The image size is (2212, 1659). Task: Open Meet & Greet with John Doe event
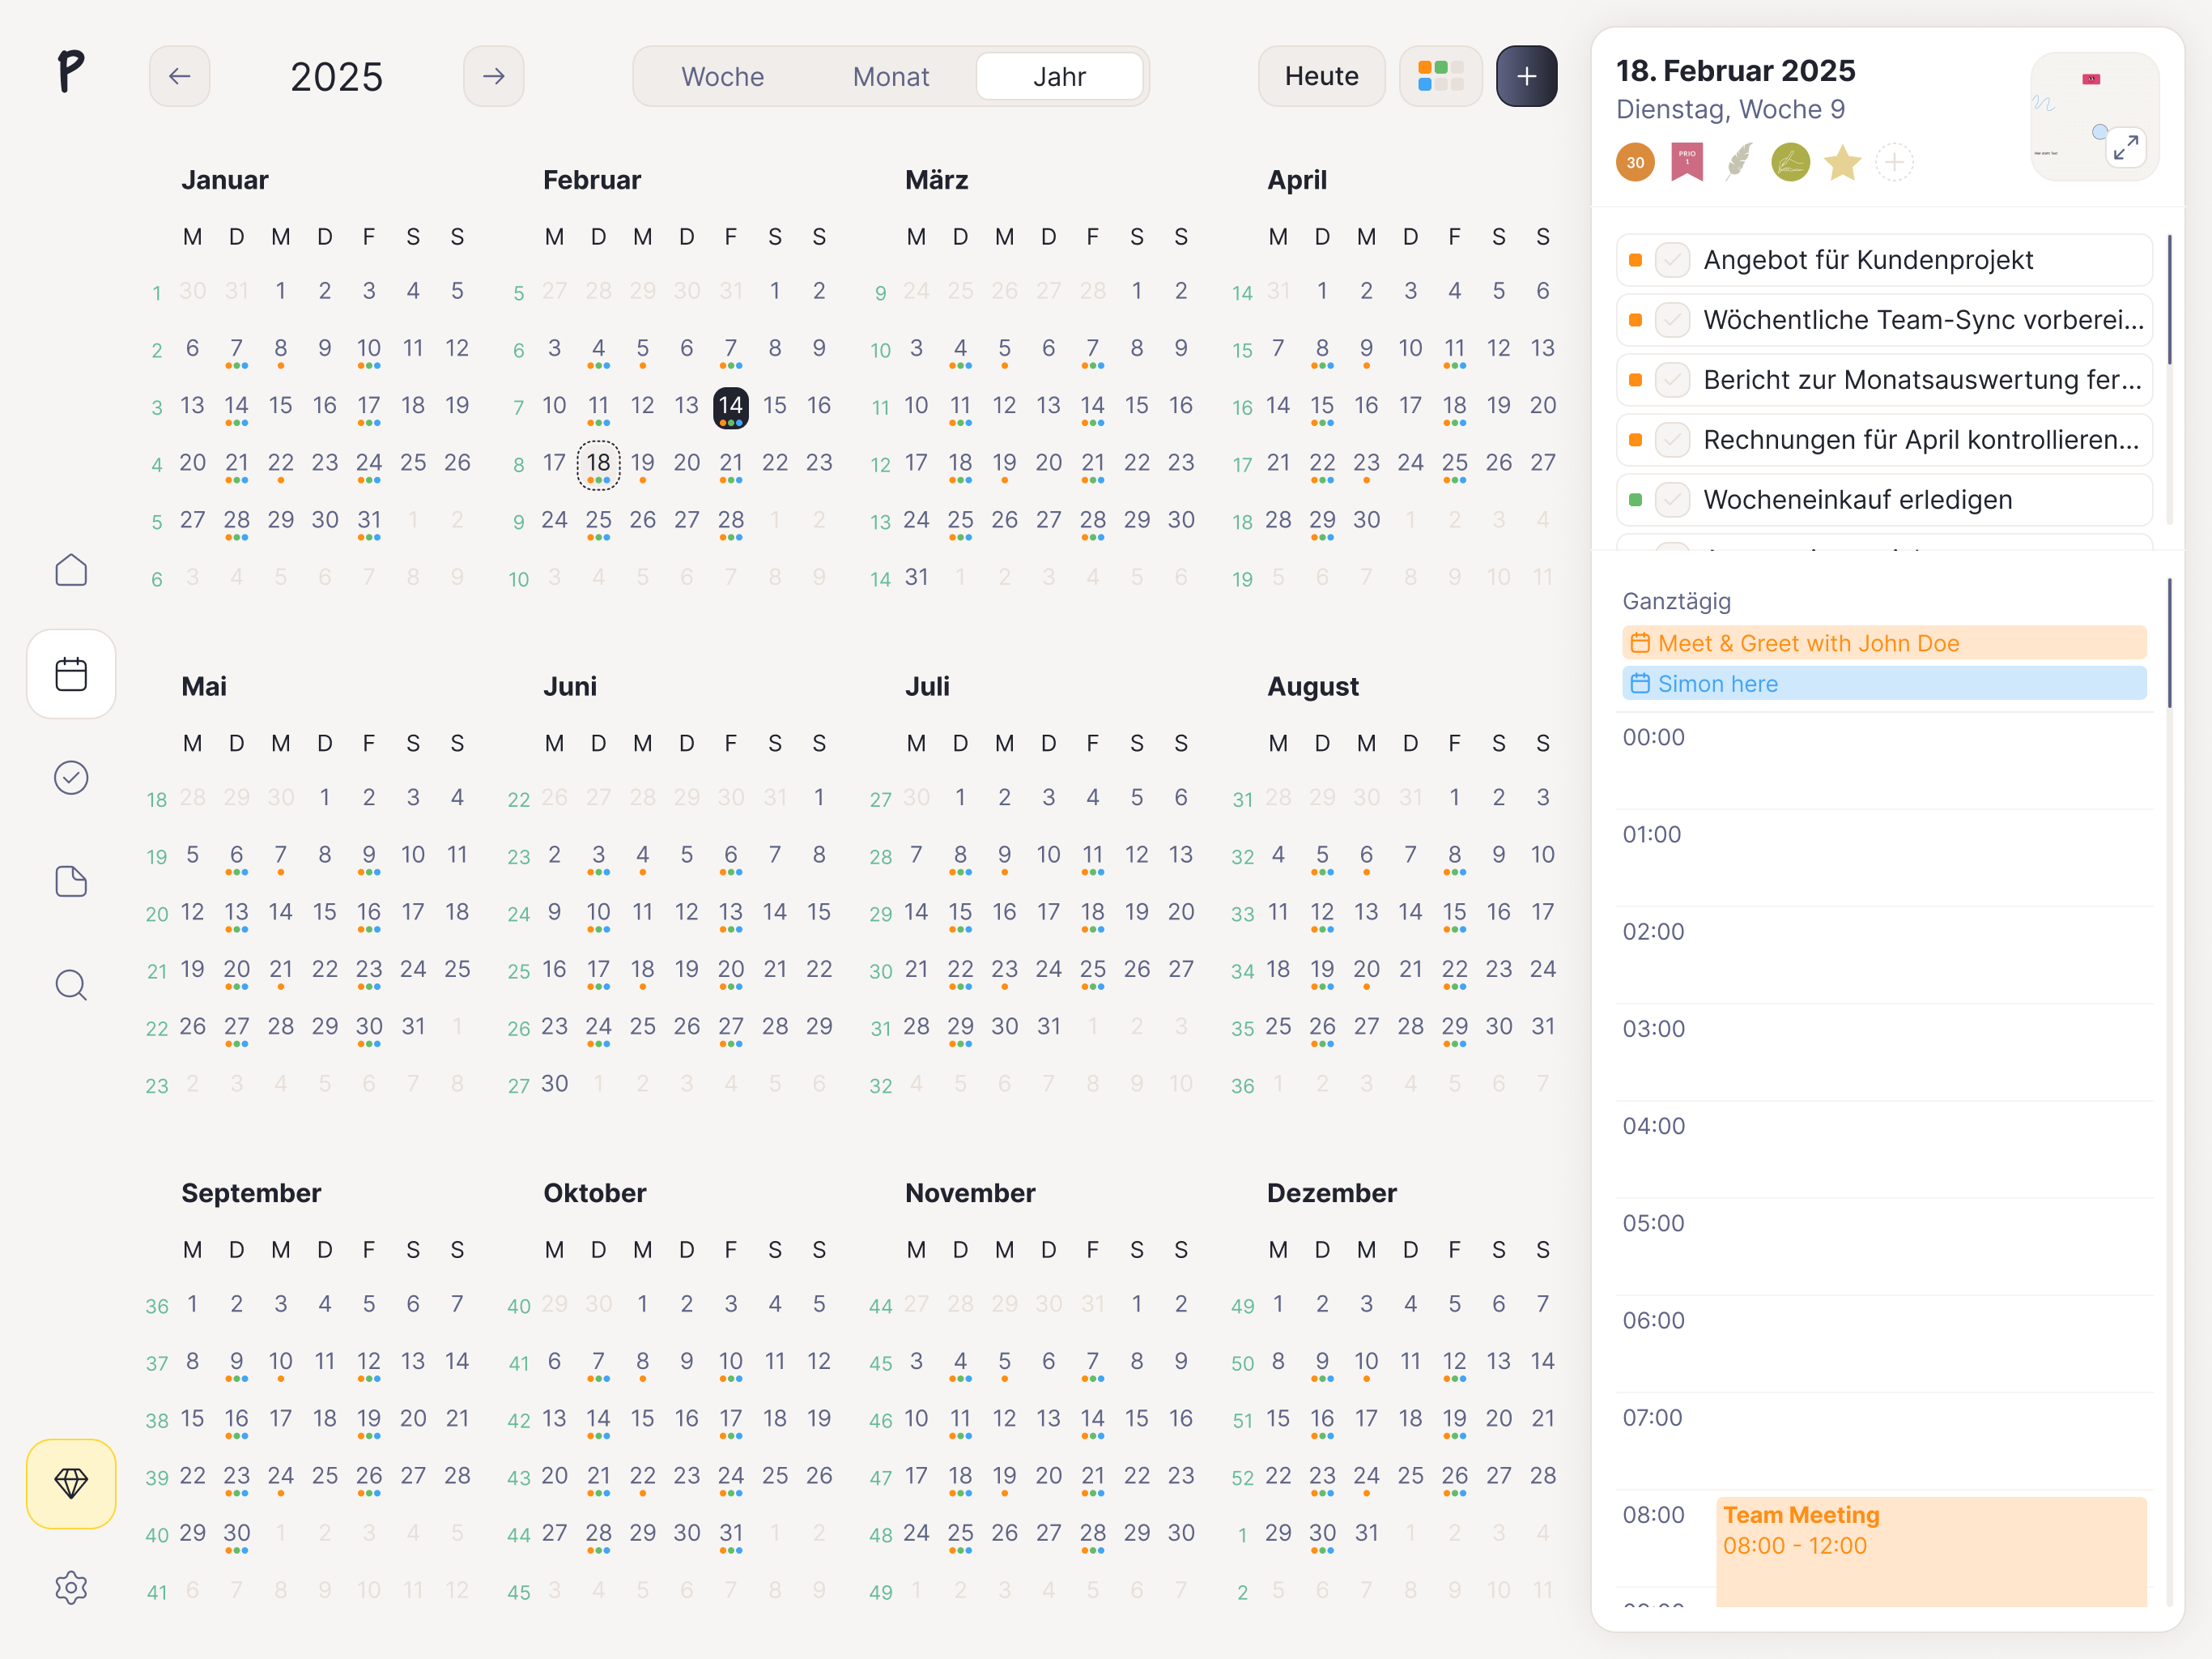click(1884, 643)
